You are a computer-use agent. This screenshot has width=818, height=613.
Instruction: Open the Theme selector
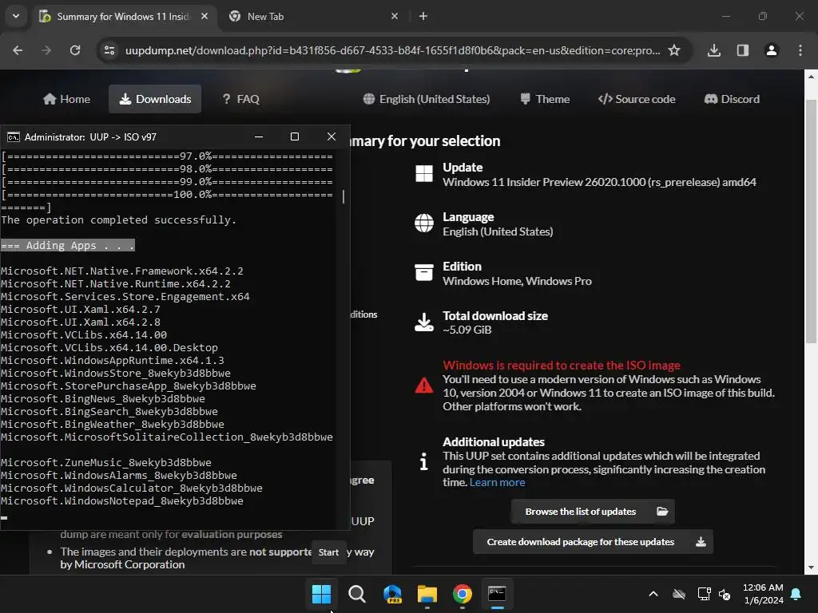pyautogui.click(x=545, y=99)
